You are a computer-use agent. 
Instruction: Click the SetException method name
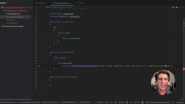pyautogui.click(x=68, y=77)
